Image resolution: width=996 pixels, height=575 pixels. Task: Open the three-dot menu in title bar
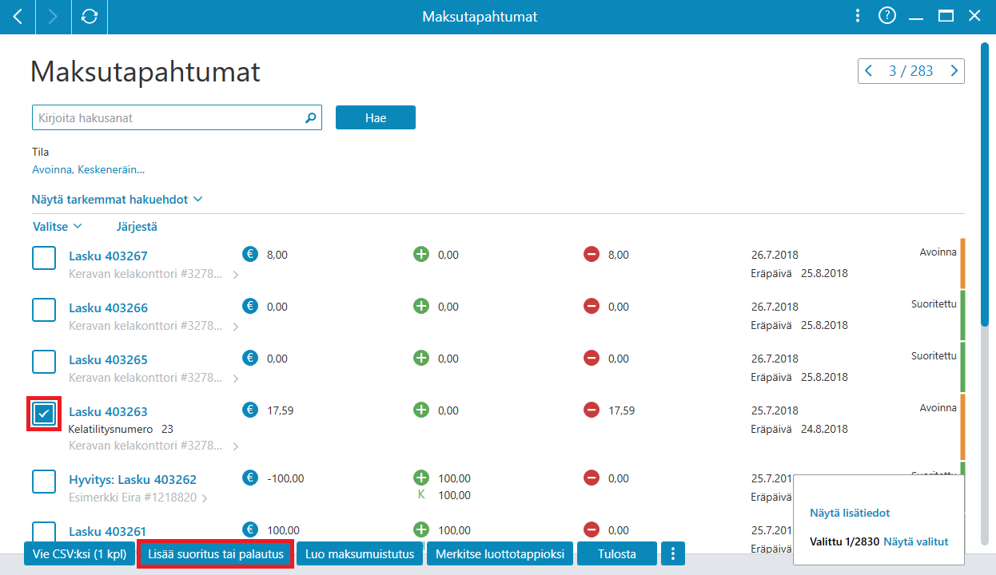857,16
